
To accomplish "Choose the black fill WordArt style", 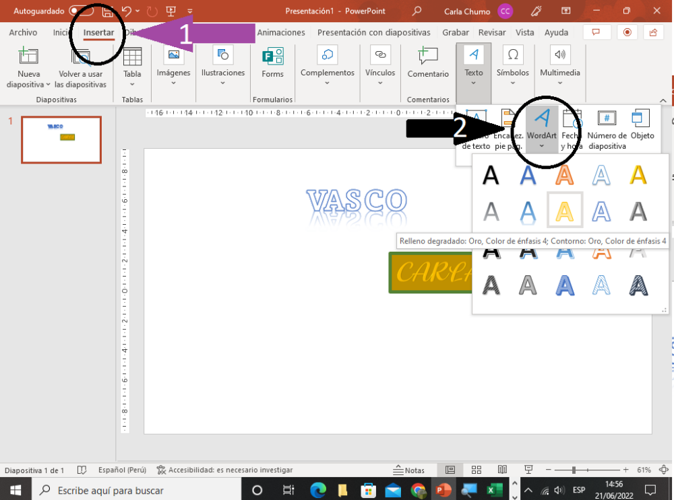I will (x=491, y=175).
